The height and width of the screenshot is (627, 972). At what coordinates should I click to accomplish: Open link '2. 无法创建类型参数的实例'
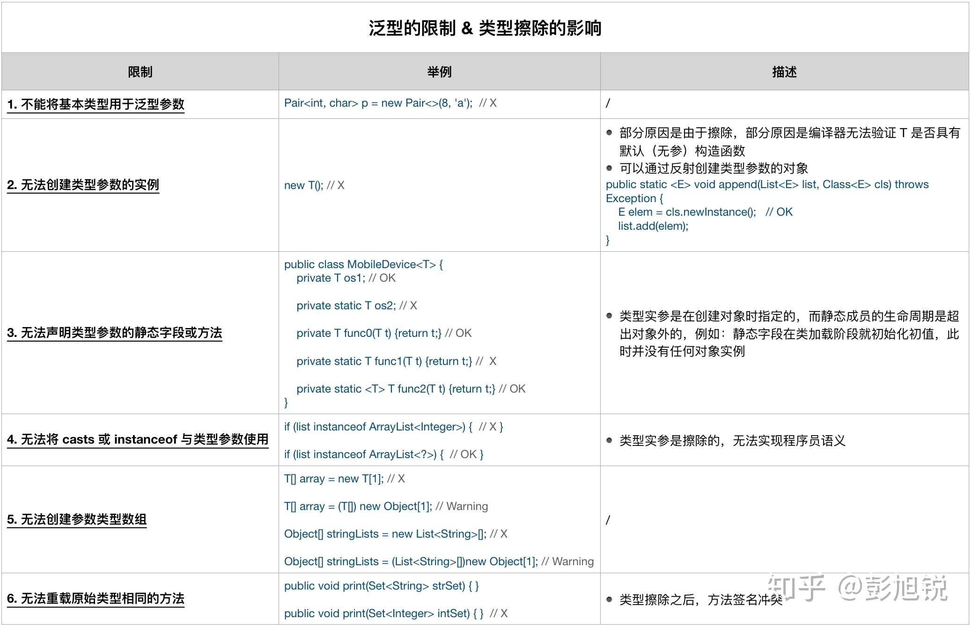(x=83, y=185)
